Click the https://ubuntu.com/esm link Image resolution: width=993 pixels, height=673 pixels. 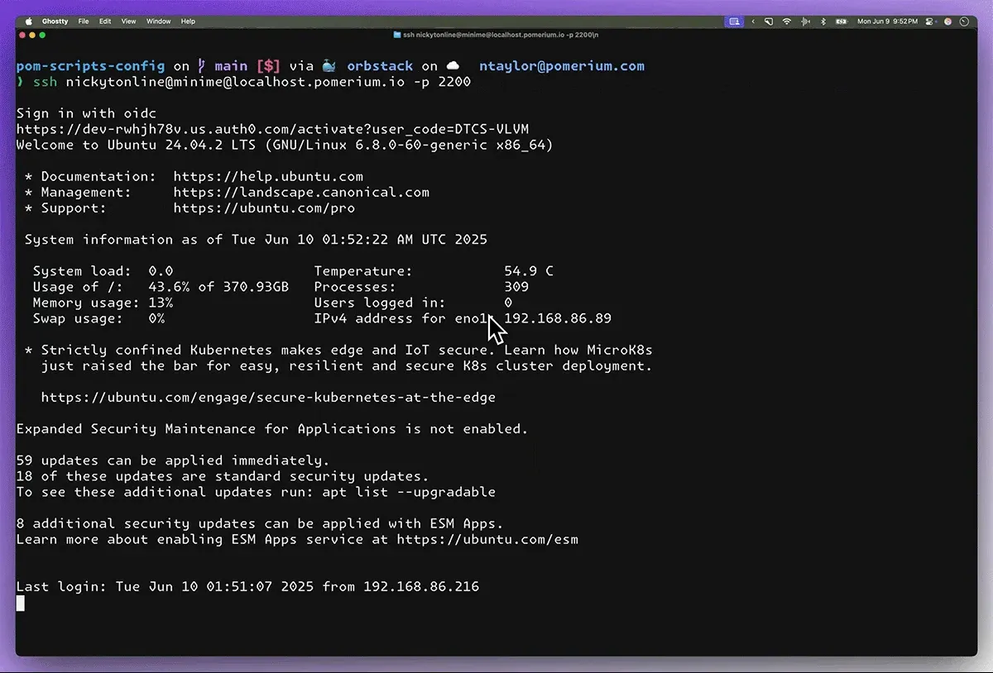[487, 539]
